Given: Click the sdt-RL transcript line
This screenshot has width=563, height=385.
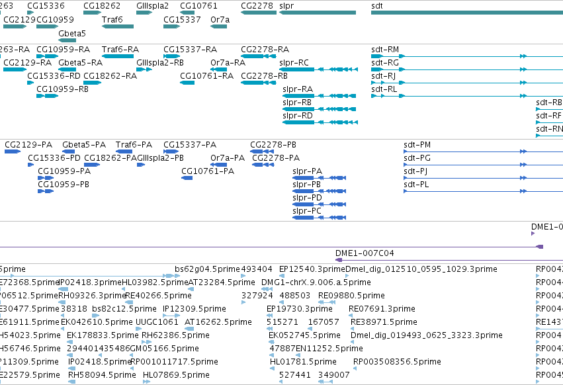Looking at the screenshot, I should coord(467,96).
